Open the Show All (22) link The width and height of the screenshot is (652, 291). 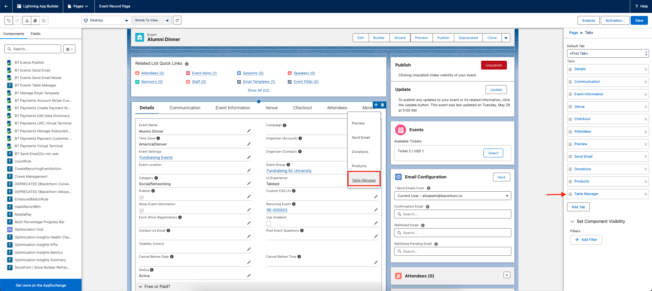click(x=258, y=91)
